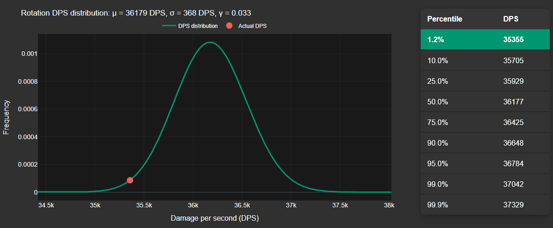The image size is (553, 228).
Task: Select the 95.0% percentile cell
Action: click(437, 163)
